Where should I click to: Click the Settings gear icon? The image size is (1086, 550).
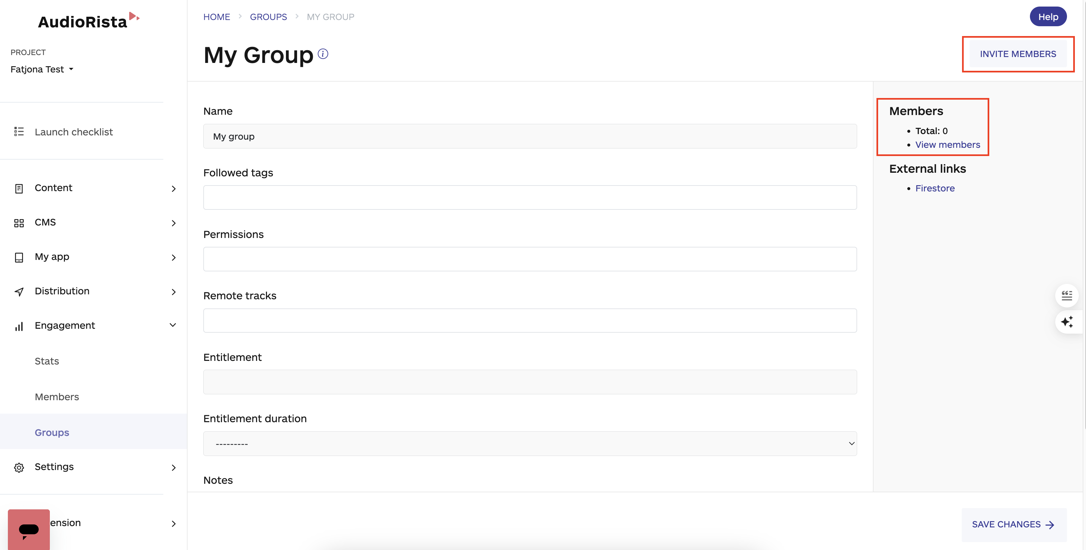point(19,467)
